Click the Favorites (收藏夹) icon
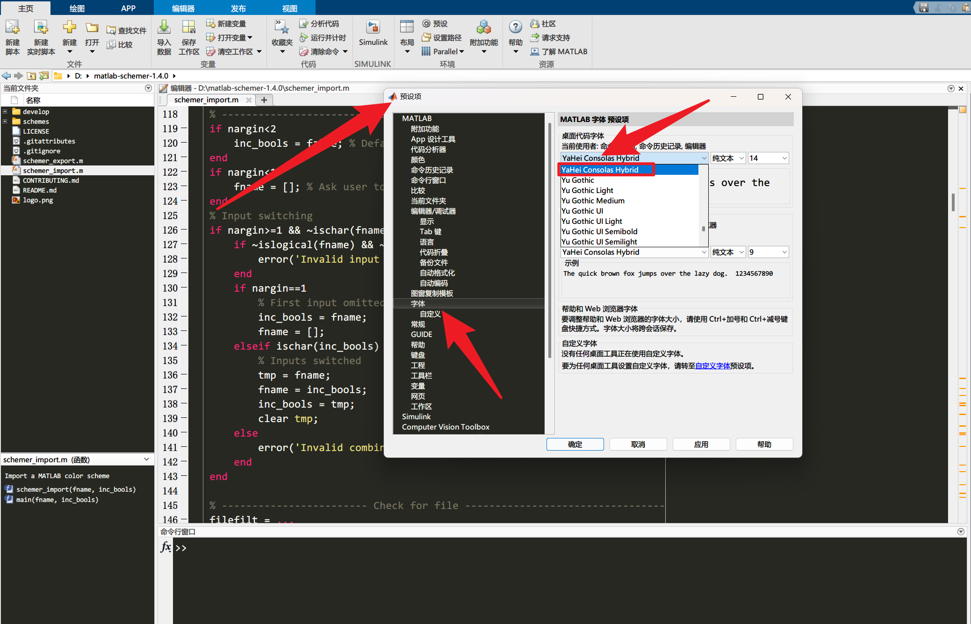This screenshot has height=624, width=971. tap(282, 27)
